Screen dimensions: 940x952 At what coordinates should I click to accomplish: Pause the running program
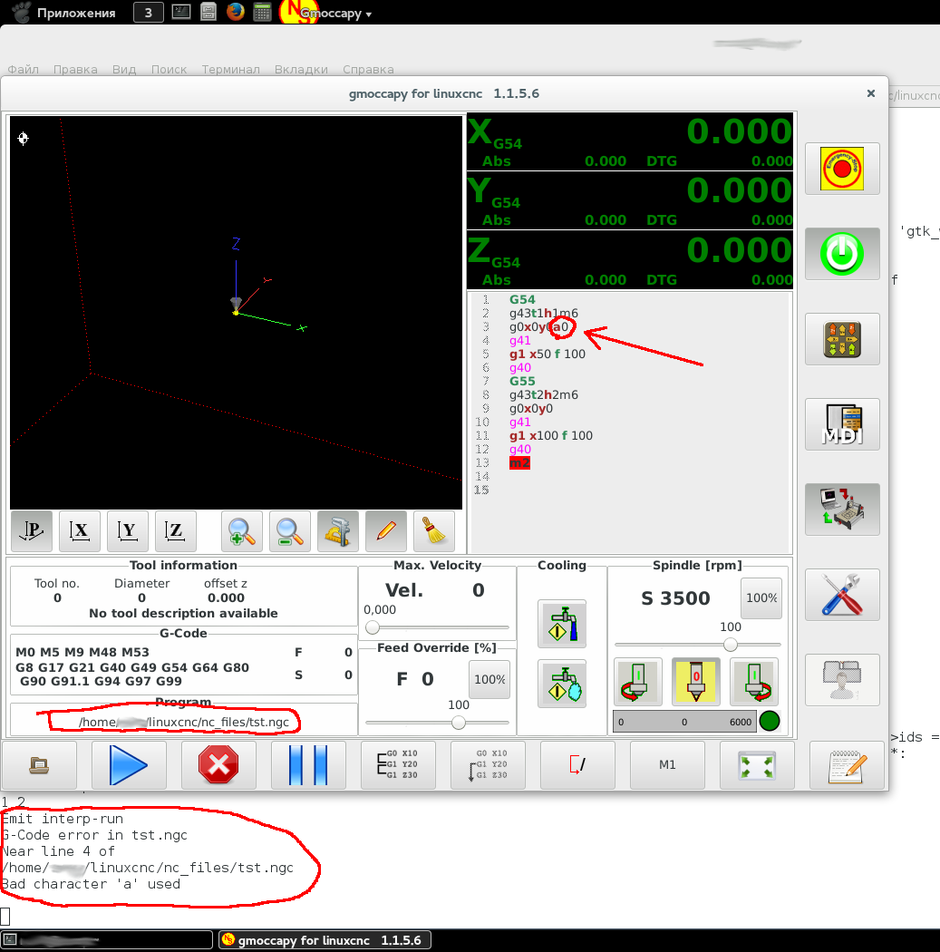[x=308, y=765]
